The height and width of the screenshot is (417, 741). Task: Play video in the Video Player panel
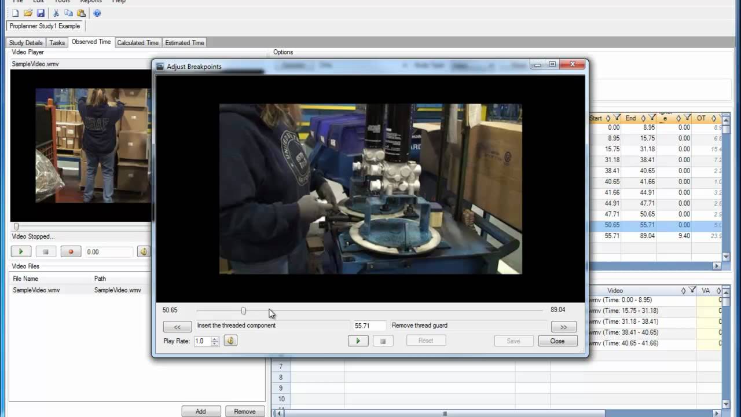[21, 252]
